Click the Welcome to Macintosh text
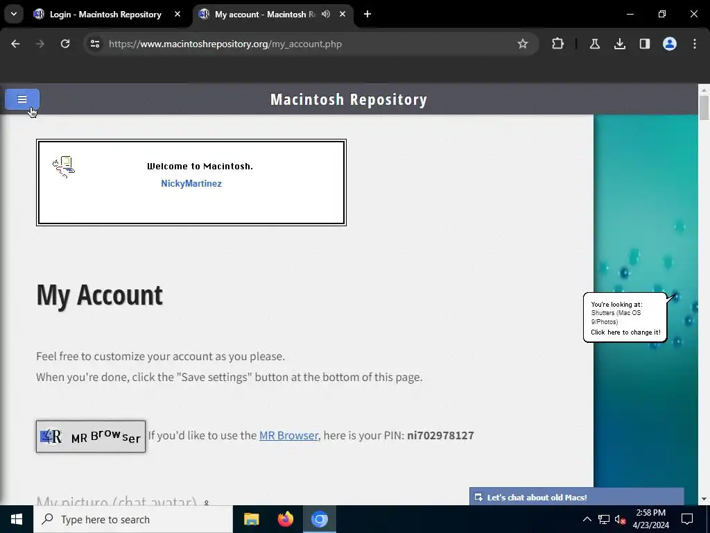The image size is (710, 533). click(x=200, y=167)
